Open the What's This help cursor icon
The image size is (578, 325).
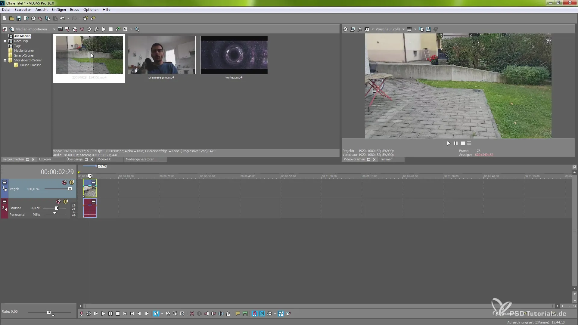(x=93, y=19)
